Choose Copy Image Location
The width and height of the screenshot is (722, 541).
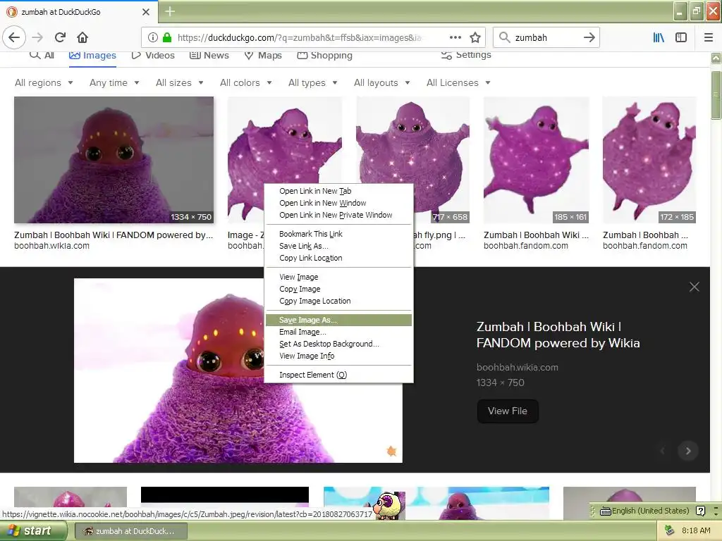[339, 301]
